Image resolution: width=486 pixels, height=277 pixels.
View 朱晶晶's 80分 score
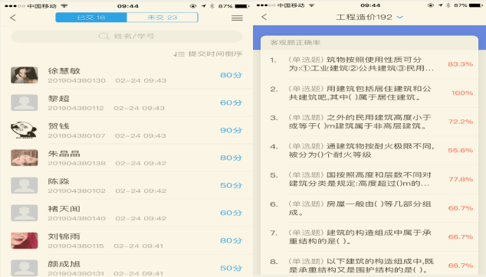click(231, 158)
